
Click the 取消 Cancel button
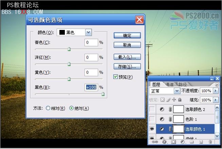click(127, 45)
